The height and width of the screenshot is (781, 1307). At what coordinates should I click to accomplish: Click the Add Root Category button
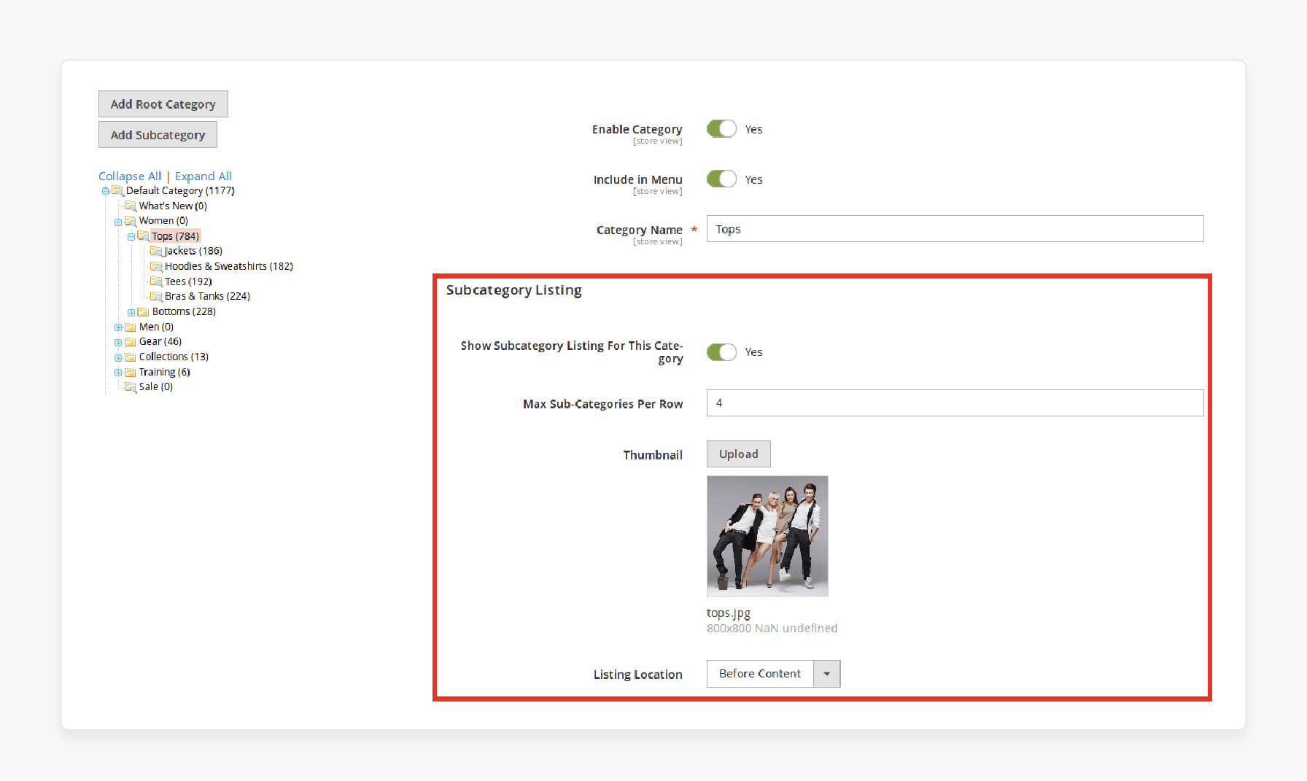tap(163, 104)
